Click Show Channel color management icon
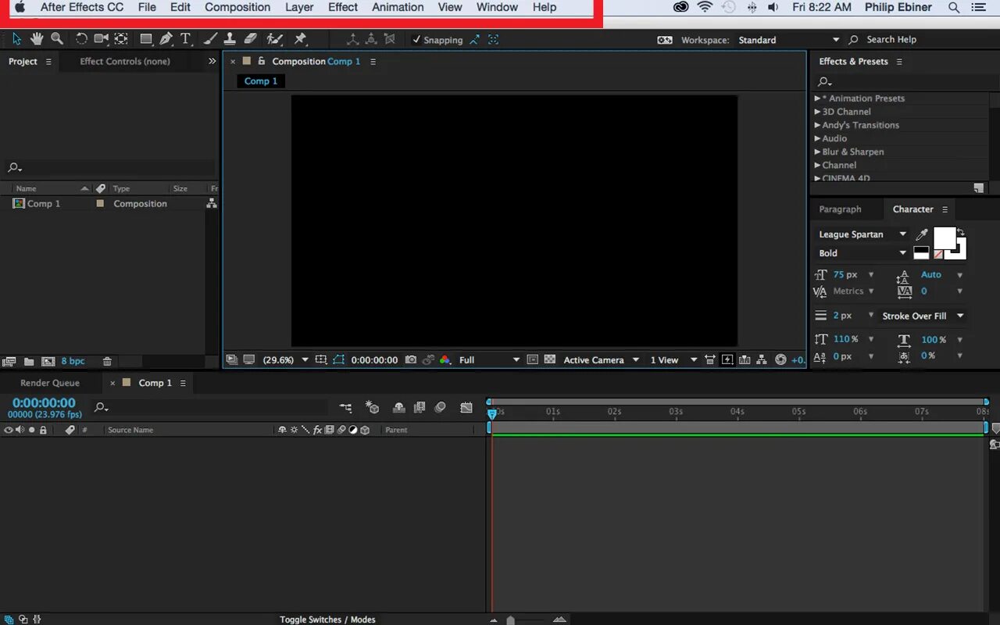Image resolution: width=1000 pixels, height=625 pixels. 445,360
